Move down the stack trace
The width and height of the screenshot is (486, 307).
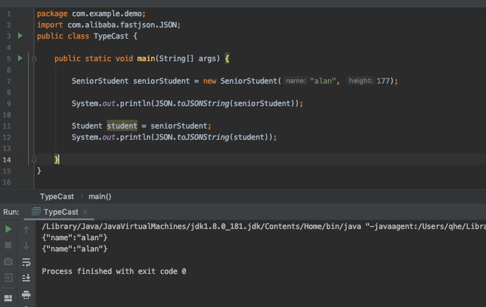click(x=26, y=246)
